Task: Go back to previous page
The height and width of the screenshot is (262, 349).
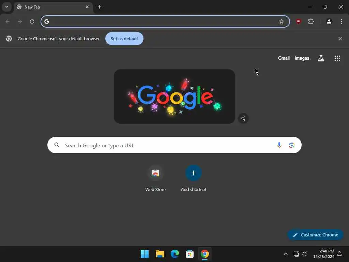Action: [x=7, y=21]
